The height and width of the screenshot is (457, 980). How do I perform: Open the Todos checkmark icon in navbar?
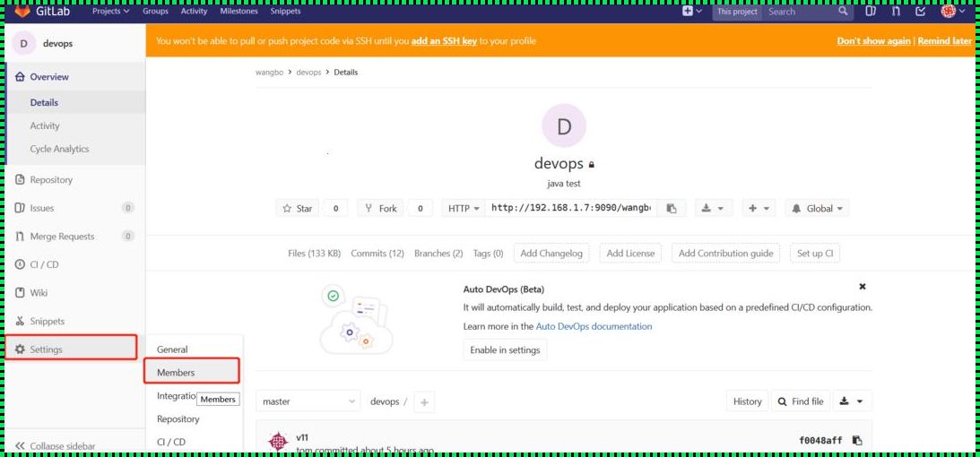pos(920,12)
